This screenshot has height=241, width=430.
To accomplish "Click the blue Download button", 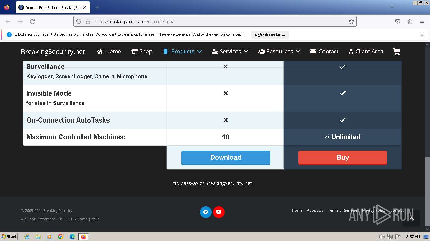I will pos(226,158).
